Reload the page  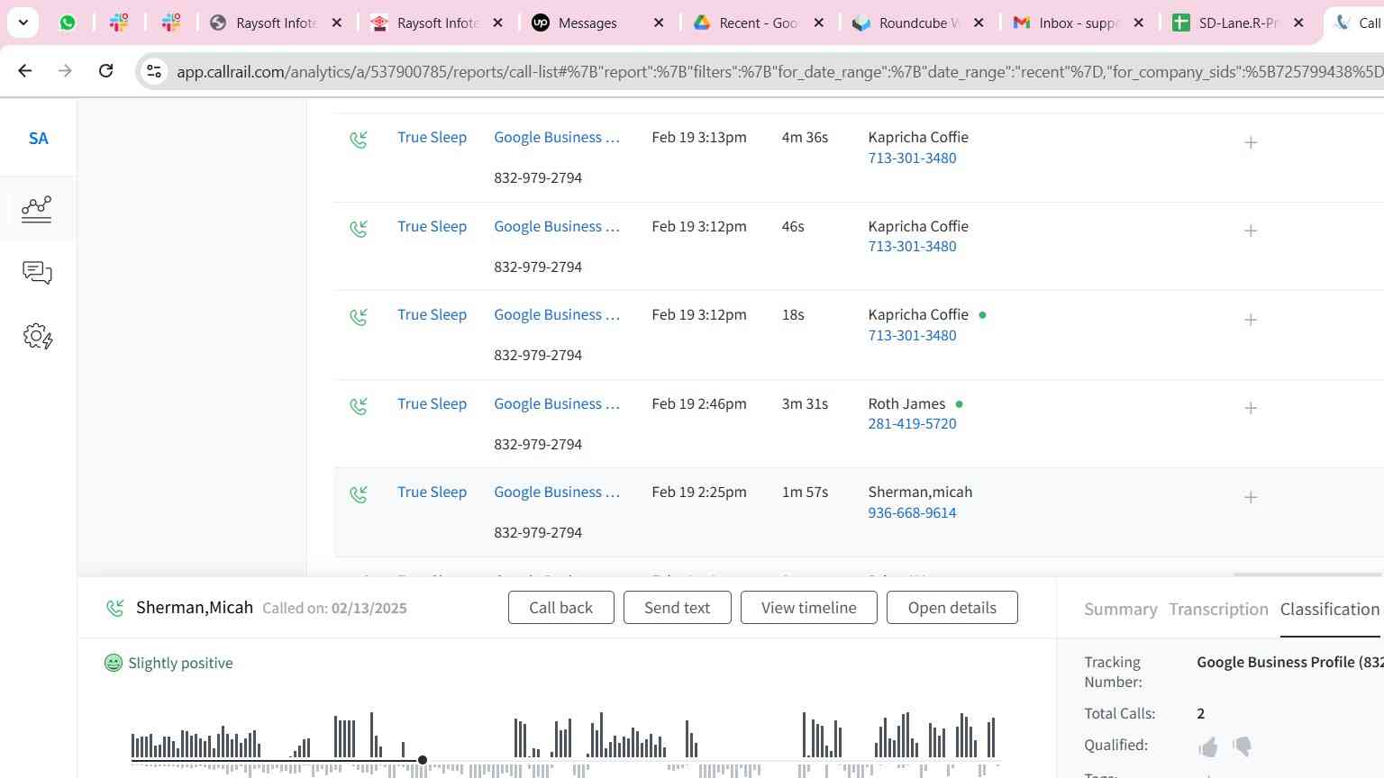tap(105, 70)
